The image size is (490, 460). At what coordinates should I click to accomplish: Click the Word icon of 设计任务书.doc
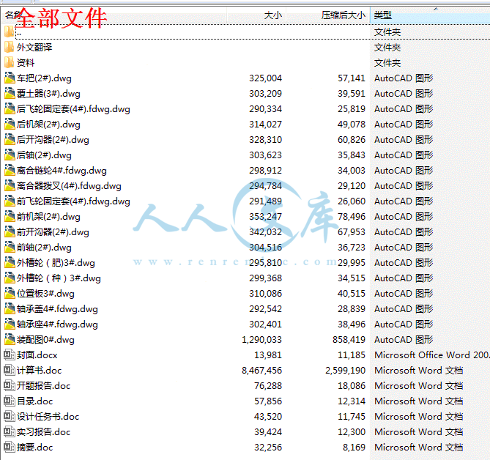tap(9, 416)
